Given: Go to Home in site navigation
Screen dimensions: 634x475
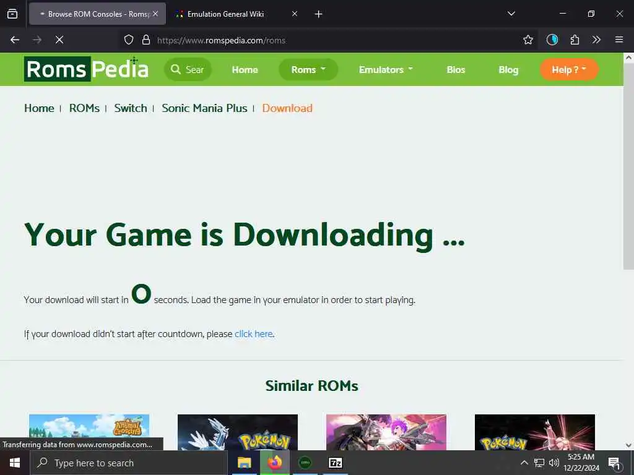Looking at the screenshot, I should pyautogui.click(x=245, y=70).
